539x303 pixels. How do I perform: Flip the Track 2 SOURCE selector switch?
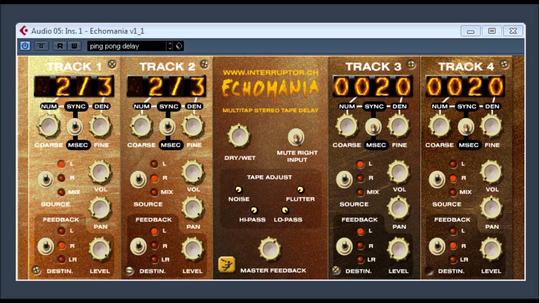click(138, 180)
